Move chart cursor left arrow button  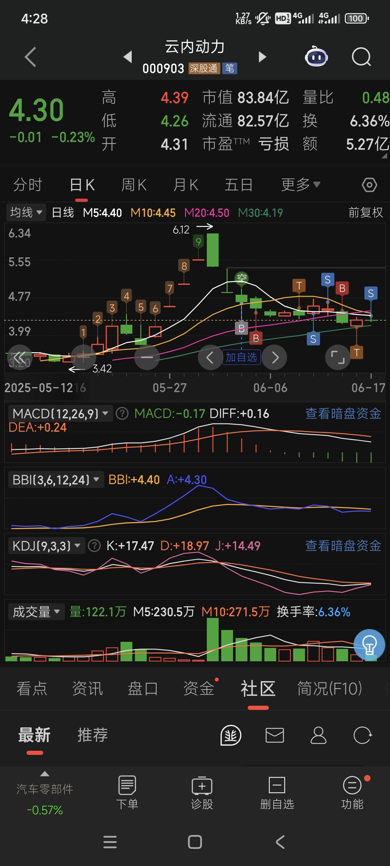[x=210, y=357]
